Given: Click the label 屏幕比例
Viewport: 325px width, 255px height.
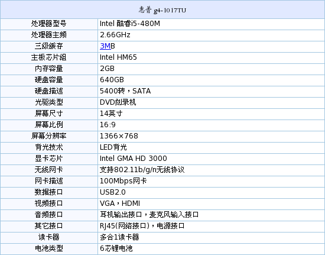Looking at the screenshot, I should (x=48, y=125).
